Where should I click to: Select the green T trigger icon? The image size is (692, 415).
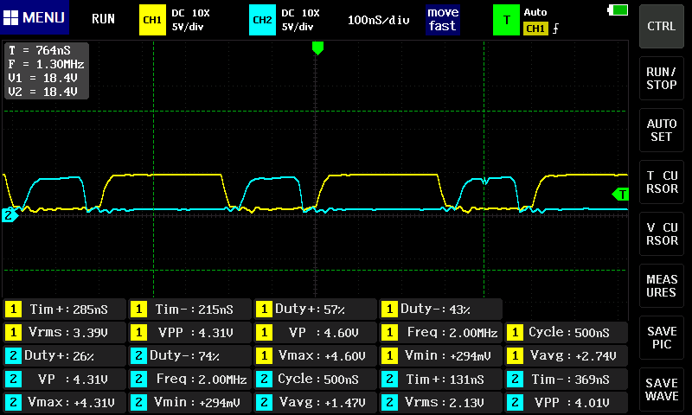tap(506, 20)
